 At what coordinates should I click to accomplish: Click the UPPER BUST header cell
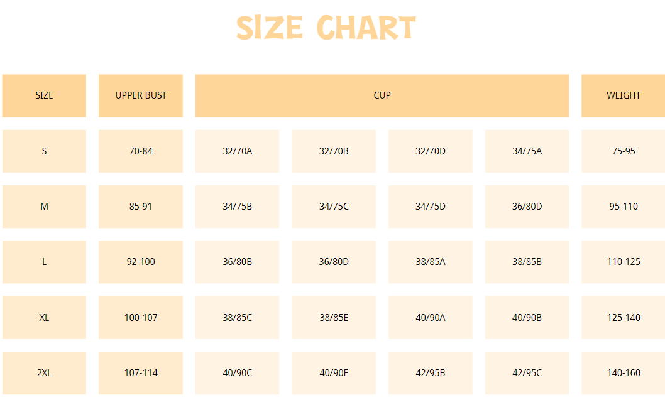[x=141, y=96]
